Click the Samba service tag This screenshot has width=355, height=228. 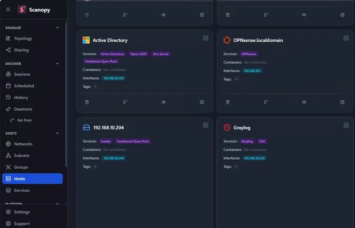(106, 142)
